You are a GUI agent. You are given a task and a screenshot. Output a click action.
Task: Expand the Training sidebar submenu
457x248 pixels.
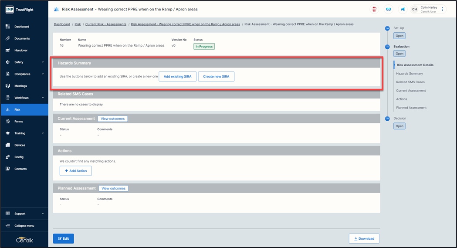point(42,133)
